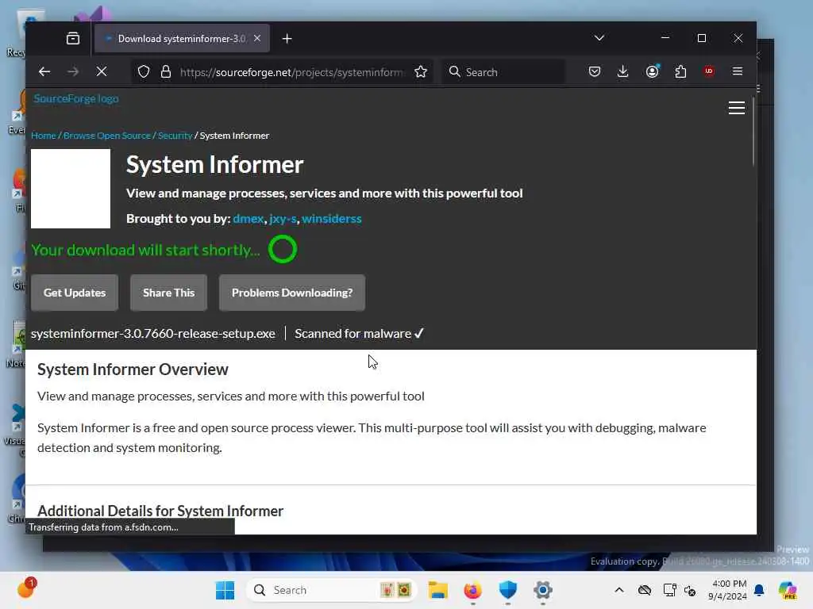Open the dmex author profile
The height and width of the screenshot is (609, 813).
tap(249, 219)
